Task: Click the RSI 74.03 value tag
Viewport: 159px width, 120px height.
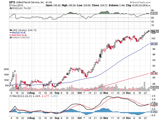Action: (154, 13)
